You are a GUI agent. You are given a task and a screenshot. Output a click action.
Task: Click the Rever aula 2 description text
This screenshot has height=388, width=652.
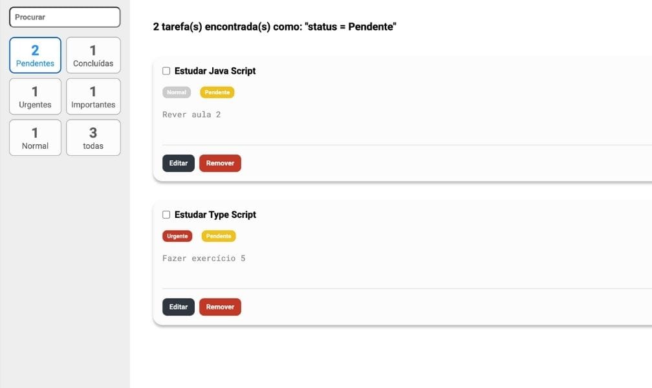pyautogui.click(x=191, y=115)
